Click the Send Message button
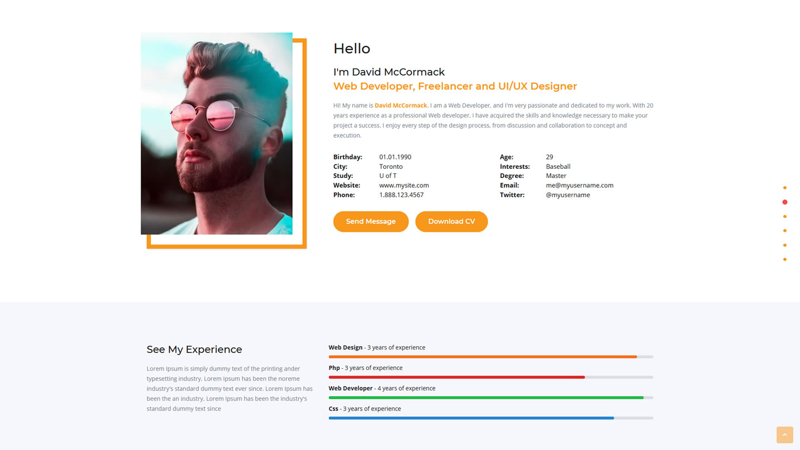Screen dimensions: 800x450 [371, 222]
